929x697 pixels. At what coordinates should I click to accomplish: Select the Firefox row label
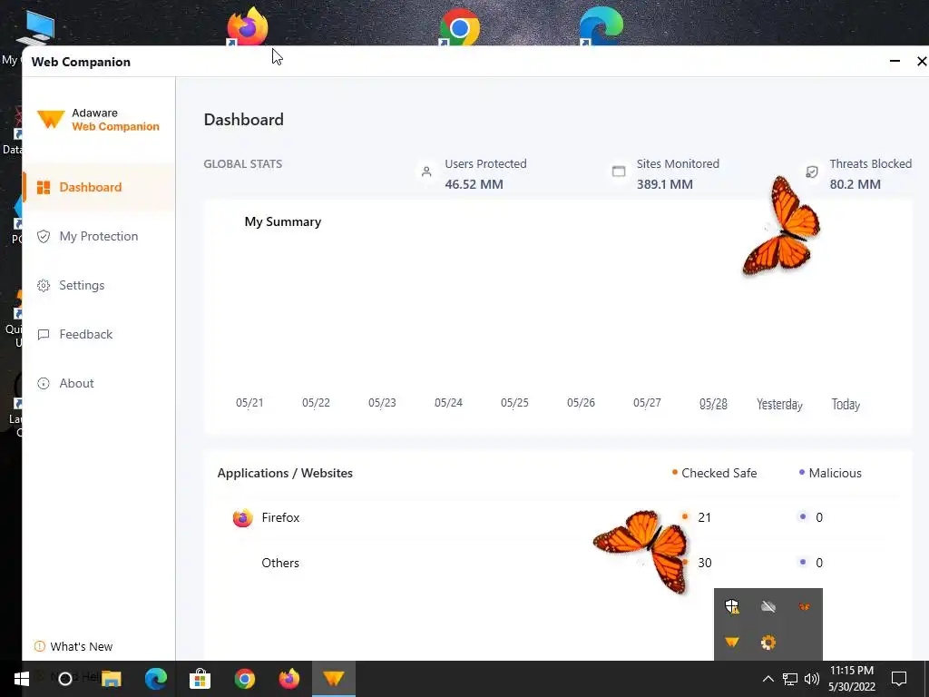tap(280, 517)
